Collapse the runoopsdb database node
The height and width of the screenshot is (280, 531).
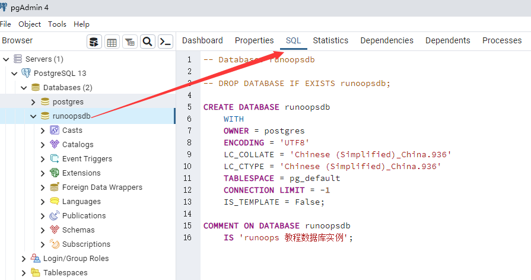[x=34, y=116]
